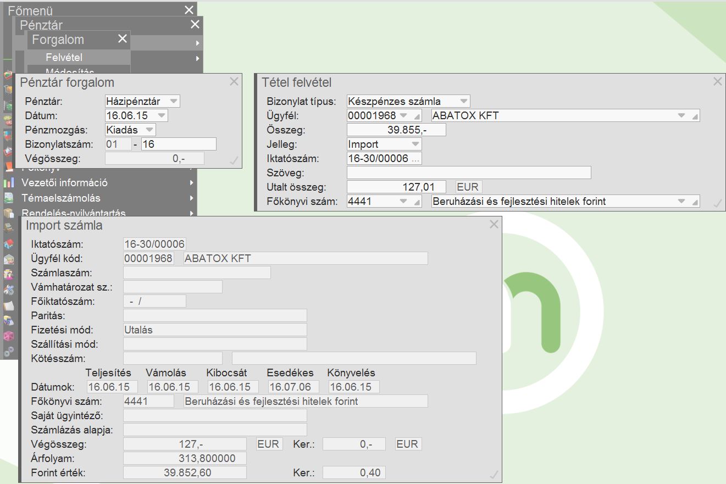Screen dimensions: 726x484
Task: Expand the Jelleg dropdown set to Import
Action: click(415, 144)
